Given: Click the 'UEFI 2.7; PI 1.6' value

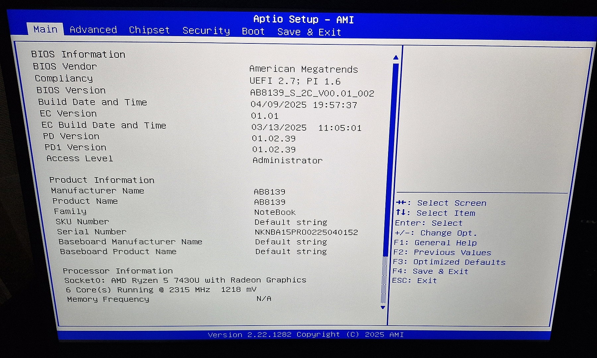Looking at the screenshot, I should coord(295,81).
